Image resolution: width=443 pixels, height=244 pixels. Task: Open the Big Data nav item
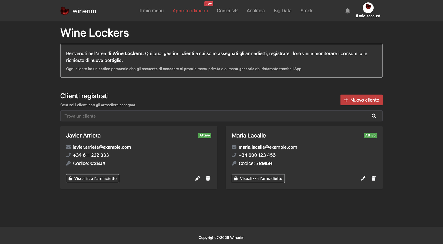[283, 11]
